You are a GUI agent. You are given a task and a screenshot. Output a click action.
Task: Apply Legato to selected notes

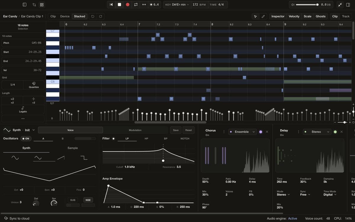pyautogui.click(x=23, y=110)
